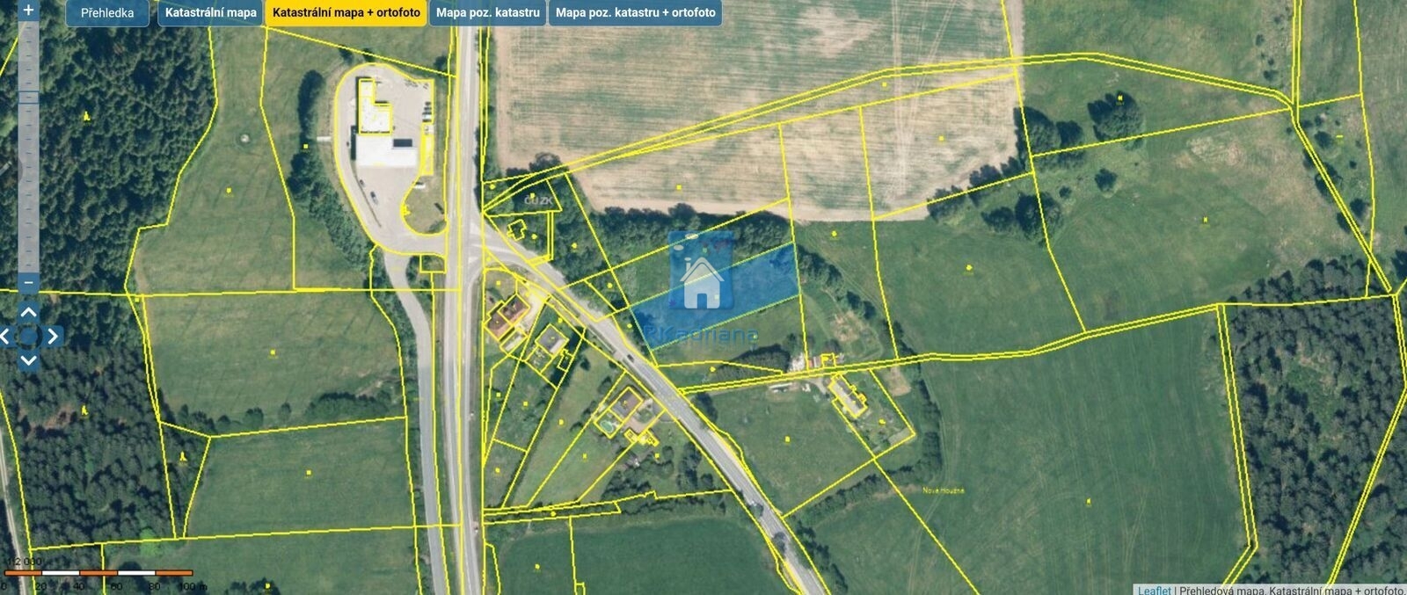Click the Nová Houžná map label
The height and width of the screenshot is (595, 1407).
tap(943, 490)
